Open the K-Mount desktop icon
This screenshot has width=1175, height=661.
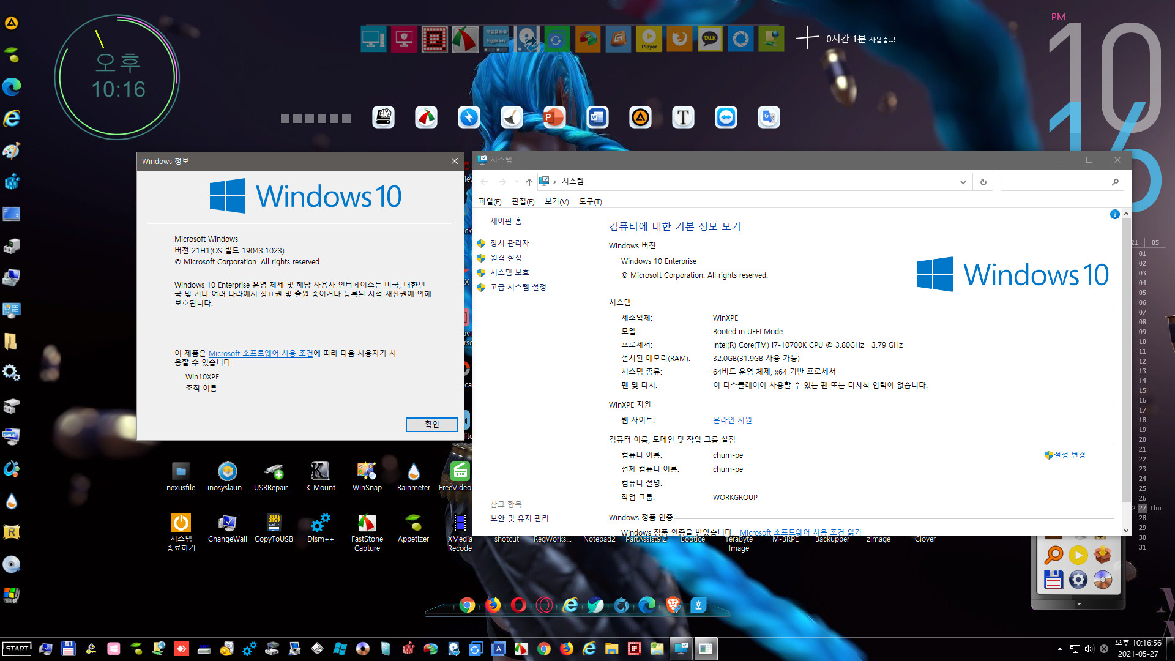(x=320, y=477)
